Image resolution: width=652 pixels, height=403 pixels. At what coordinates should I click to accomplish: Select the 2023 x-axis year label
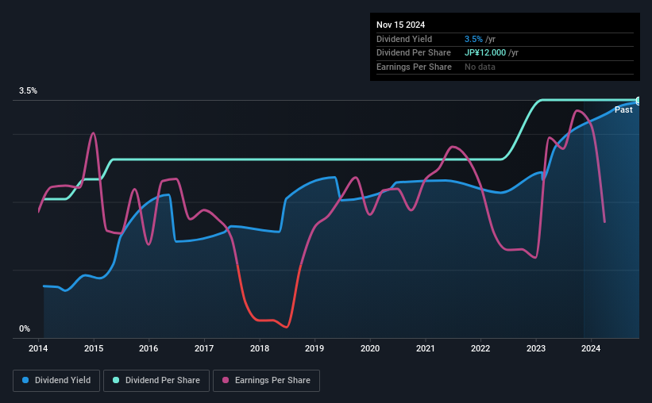(x=536, y=348)
